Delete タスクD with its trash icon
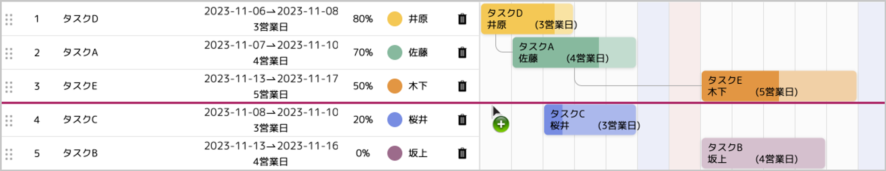This screenshot has height=171, width=886. (462, 19)
